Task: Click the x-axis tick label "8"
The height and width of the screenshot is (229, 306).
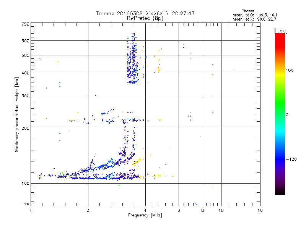Action: (x=203, y=210)
